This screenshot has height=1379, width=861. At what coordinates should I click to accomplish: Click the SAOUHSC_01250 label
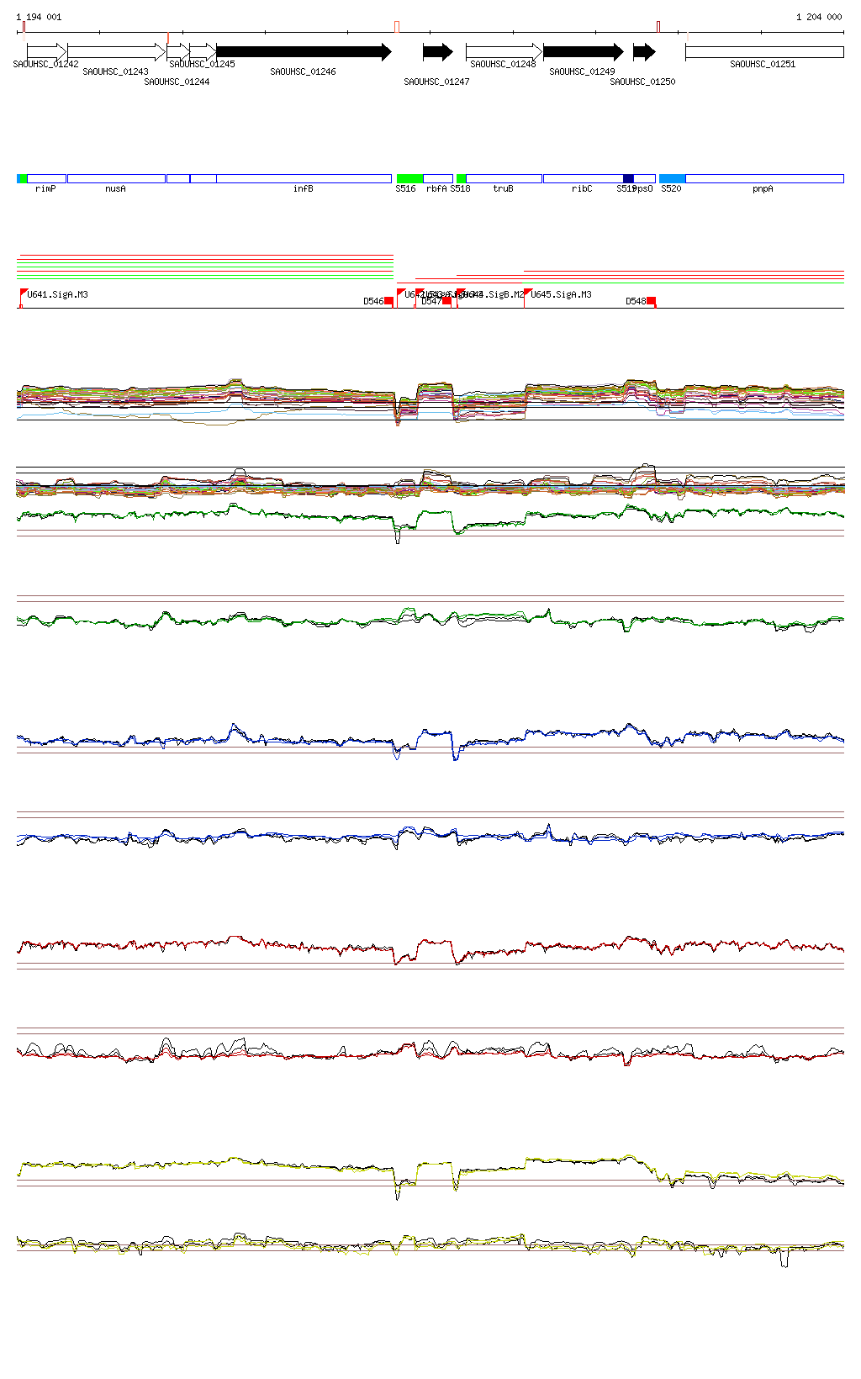642,82
